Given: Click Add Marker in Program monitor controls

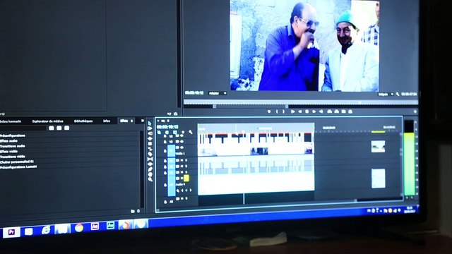Looking at the screenshot, I should 269,111.
